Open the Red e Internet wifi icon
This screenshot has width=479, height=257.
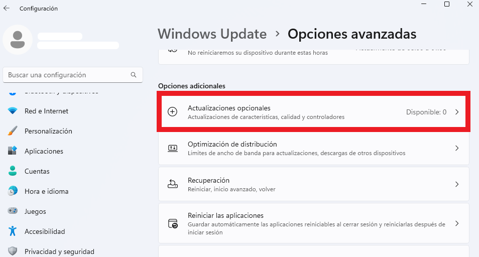pos(13,111)
